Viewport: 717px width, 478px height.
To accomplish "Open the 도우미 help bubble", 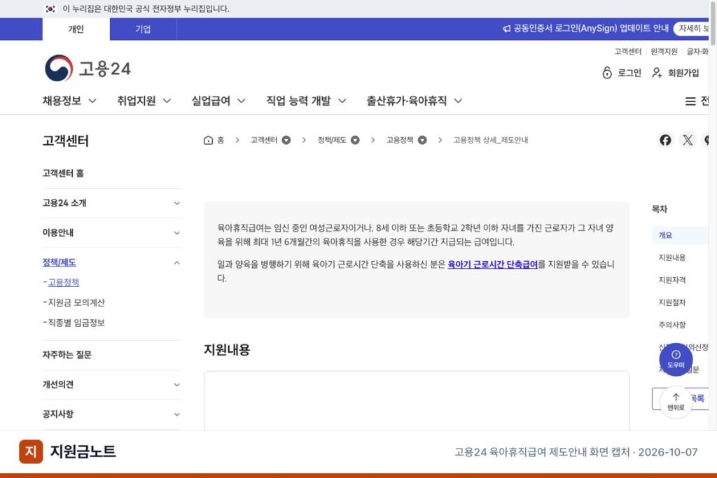I will [x=676, y=359].
